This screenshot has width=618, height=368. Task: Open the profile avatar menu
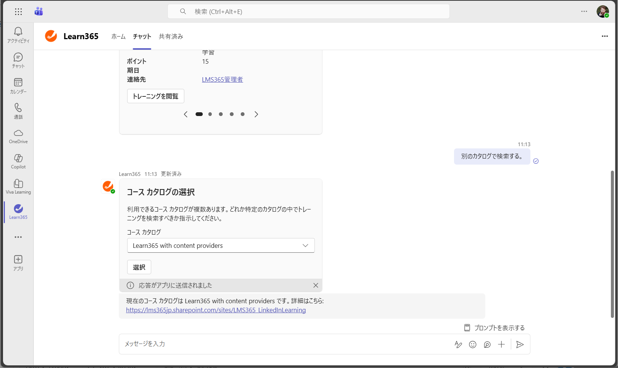click(603, 12)
